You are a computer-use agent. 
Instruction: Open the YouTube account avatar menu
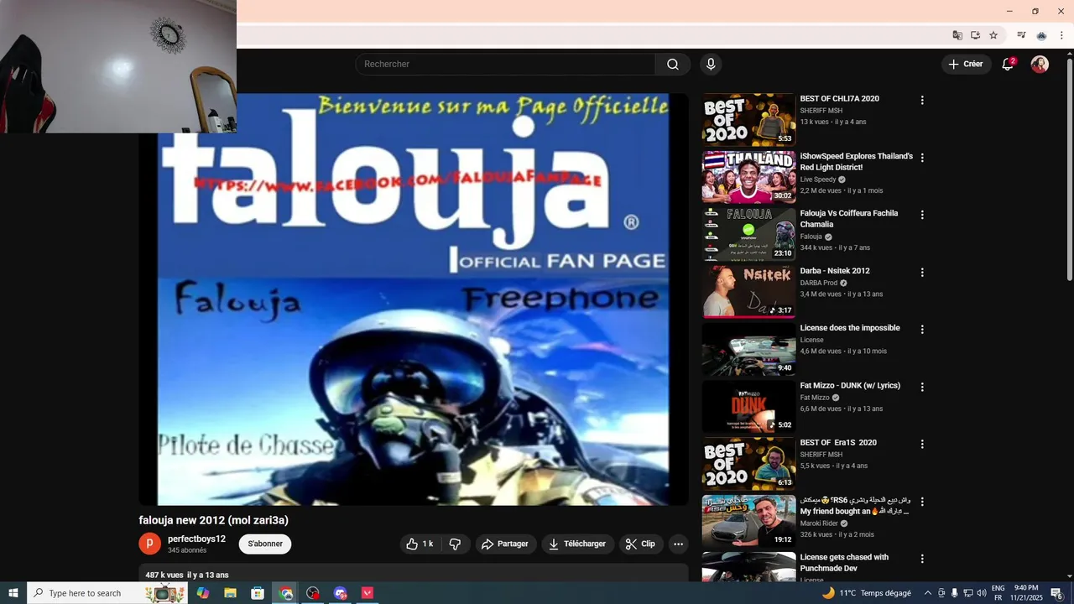click(x=1040, y=65)
